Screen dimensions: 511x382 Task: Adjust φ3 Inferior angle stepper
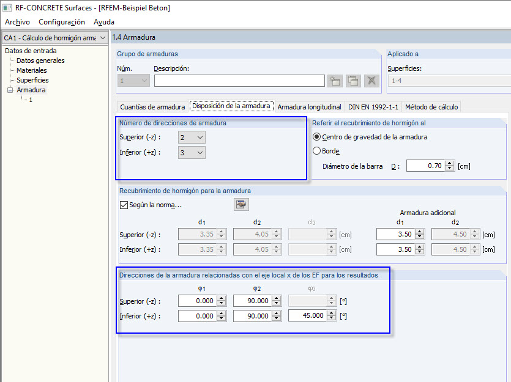332,315
